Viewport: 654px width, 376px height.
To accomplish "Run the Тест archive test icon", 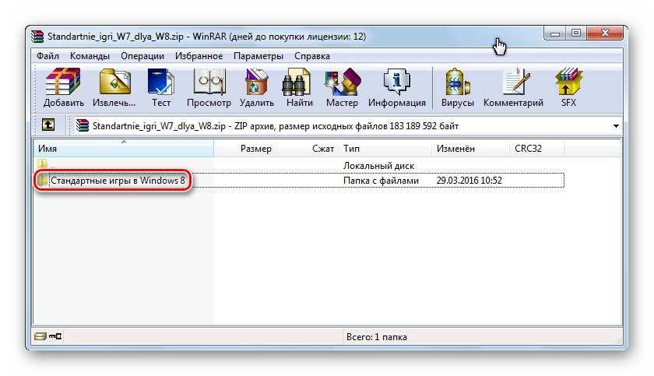I will (x=161, y=87).
